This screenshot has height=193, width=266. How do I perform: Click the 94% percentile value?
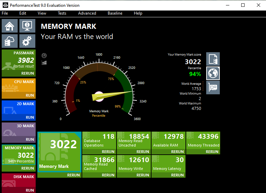pyautogui.click(x=195, y=74)
